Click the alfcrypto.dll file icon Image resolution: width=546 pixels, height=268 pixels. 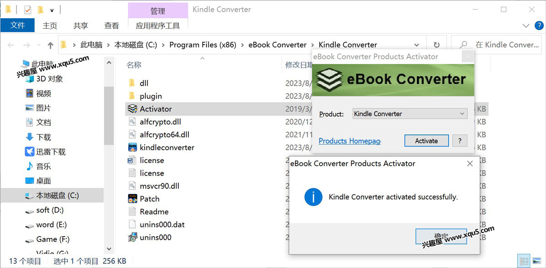click(x=132, y=121)
